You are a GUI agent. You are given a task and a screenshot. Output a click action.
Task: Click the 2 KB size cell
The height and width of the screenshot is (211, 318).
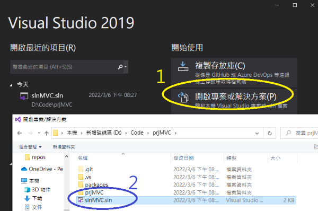click(289, 200)
